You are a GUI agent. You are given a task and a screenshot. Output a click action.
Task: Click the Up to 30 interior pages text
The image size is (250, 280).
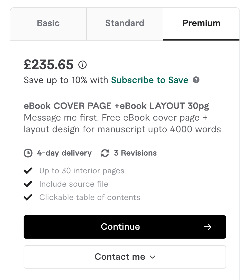pos(82,171)
